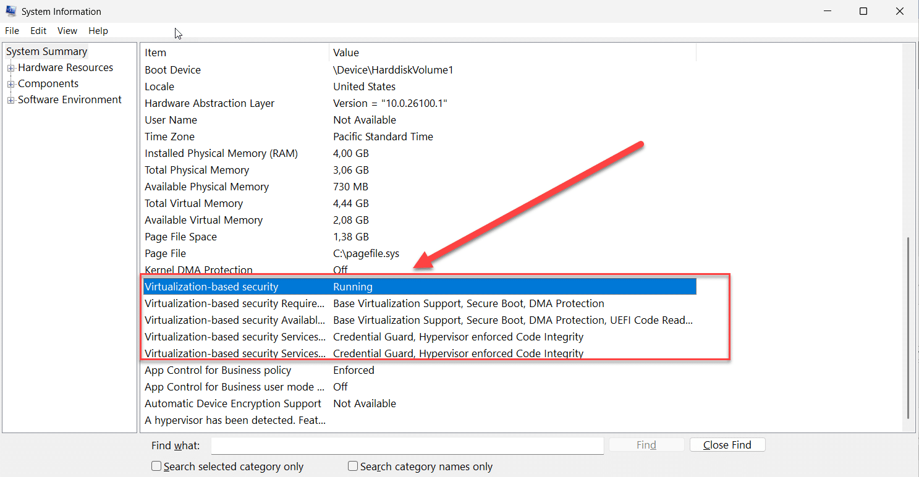Screen dimensions: 919x477
Task: Click the Close Find button
Action: point(727,444)
